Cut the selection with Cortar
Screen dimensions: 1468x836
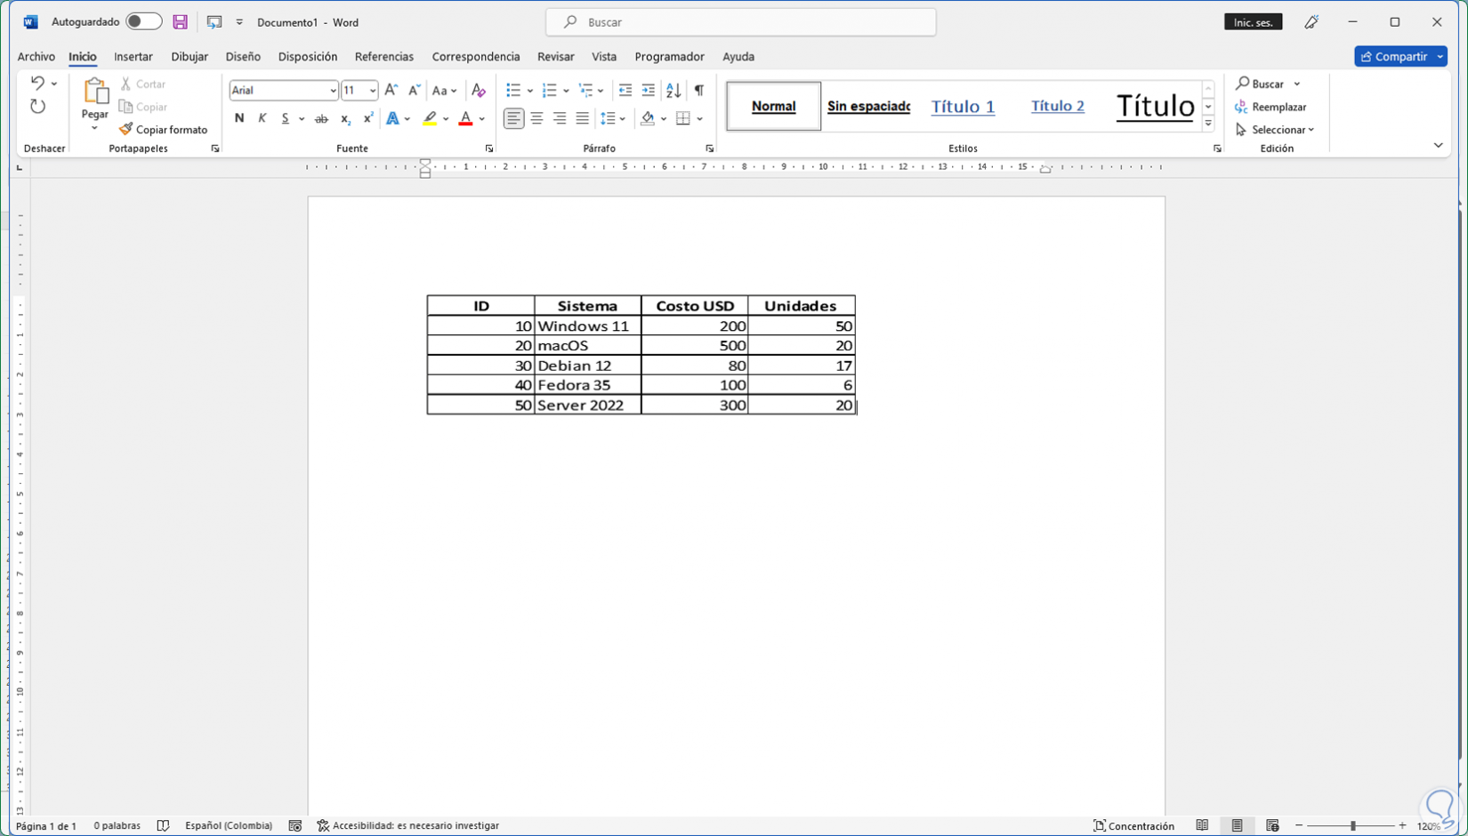tap(142, 84)
